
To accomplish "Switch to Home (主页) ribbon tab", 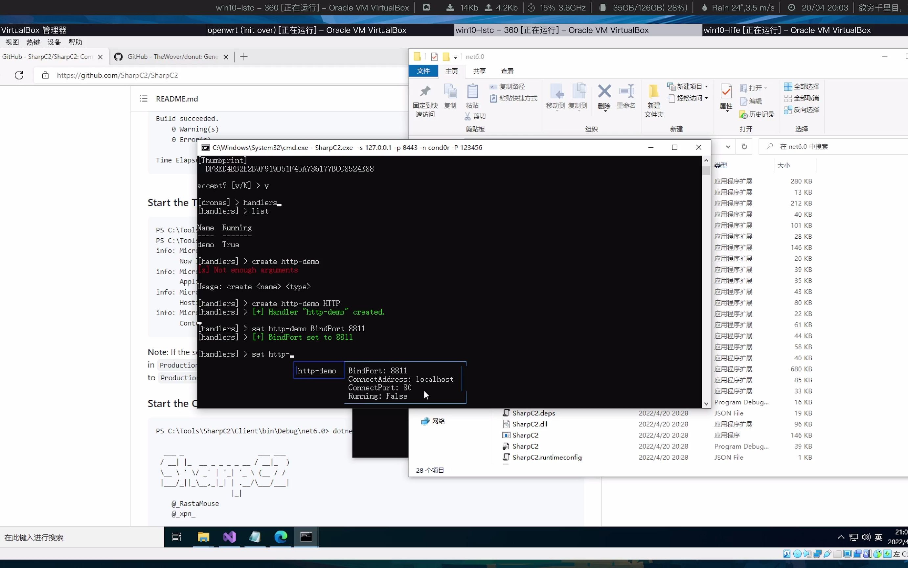I will (x=452, y=71).
